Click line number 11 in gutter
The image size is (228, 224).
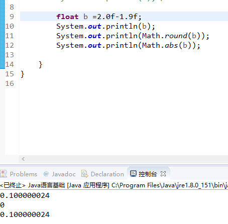(10, 36)
